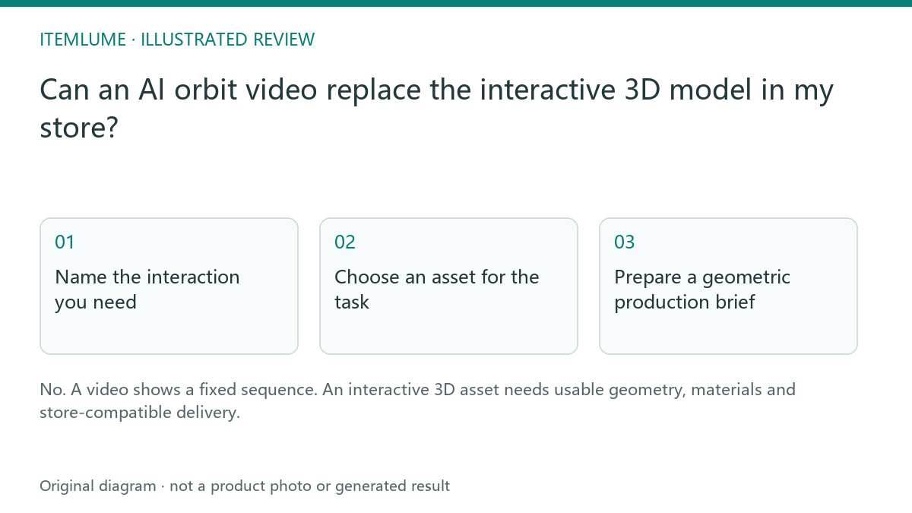This screenshot has width=912, height=513.
Task: Click the step number 02
Action: tap(345, 242)
